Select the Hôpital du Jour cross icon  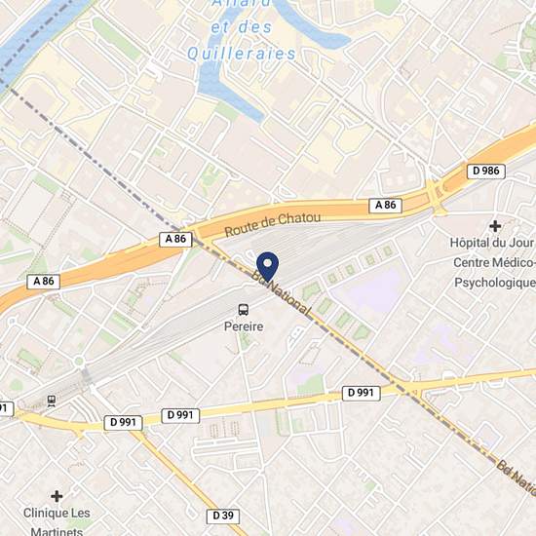click(x=495, y=226)
